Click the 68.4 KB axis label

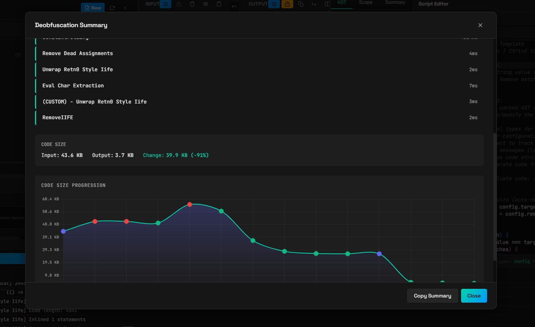[51, 199]
